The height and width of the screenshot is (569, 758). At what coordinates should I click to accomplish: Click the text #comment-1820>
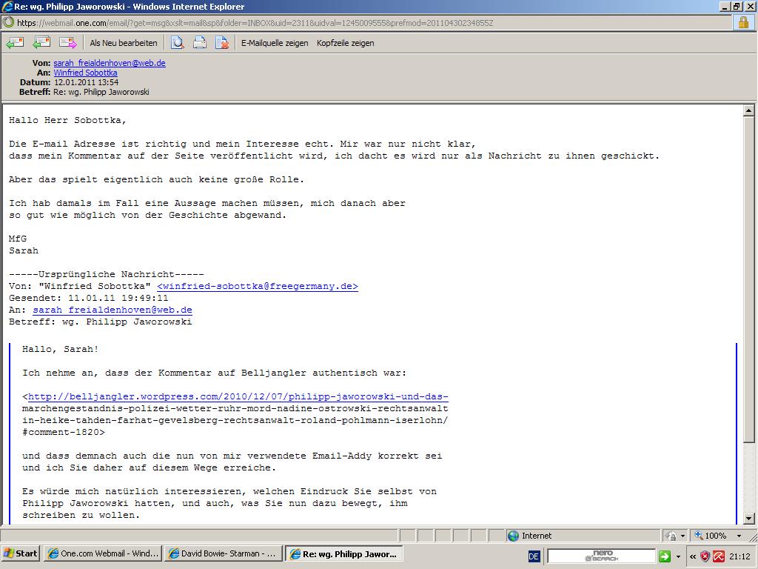coord(64,432)
